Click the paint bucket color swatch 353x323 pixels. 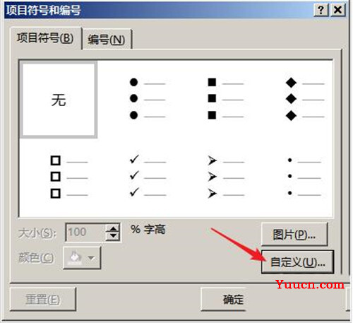click(x=75, y=258)
